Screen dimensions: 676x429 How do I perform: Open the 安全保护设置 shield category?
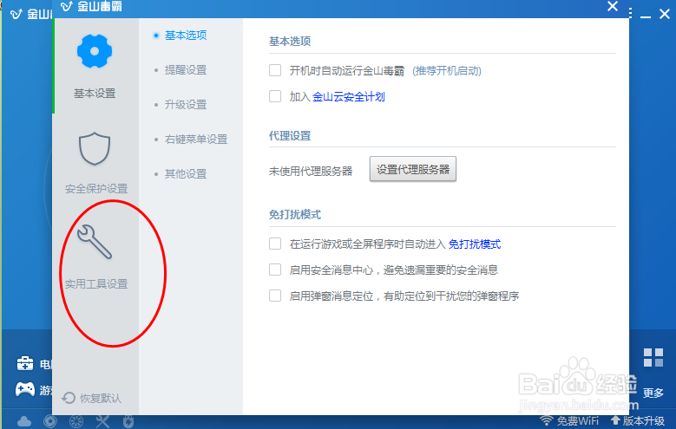coord(95,161)
